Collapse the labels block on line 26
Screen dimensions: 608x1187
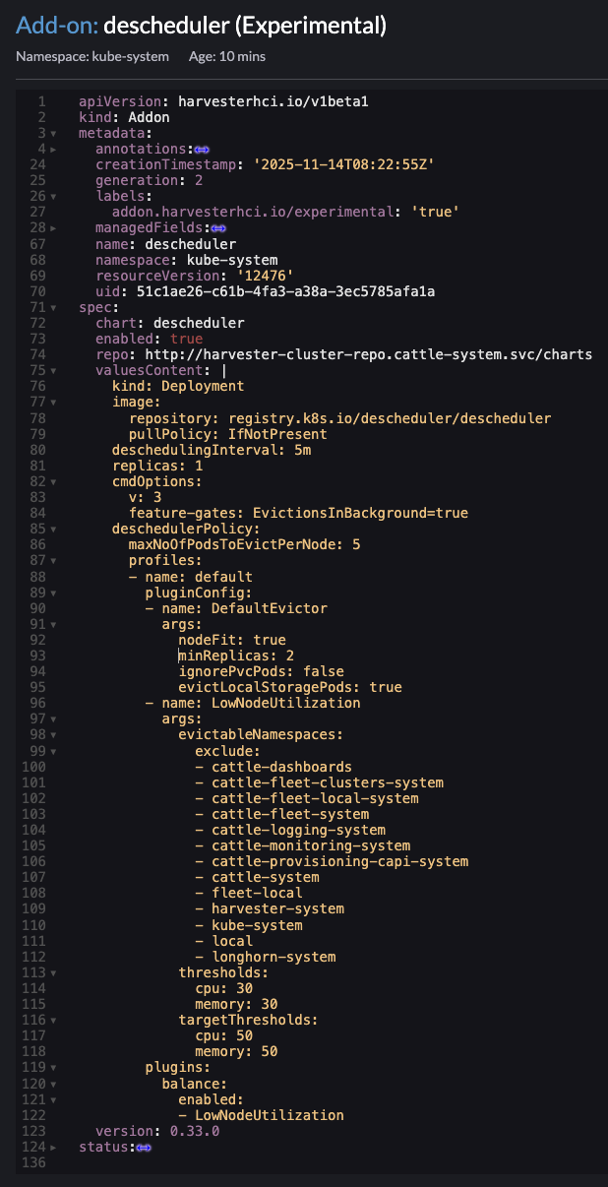pos(53,196)
